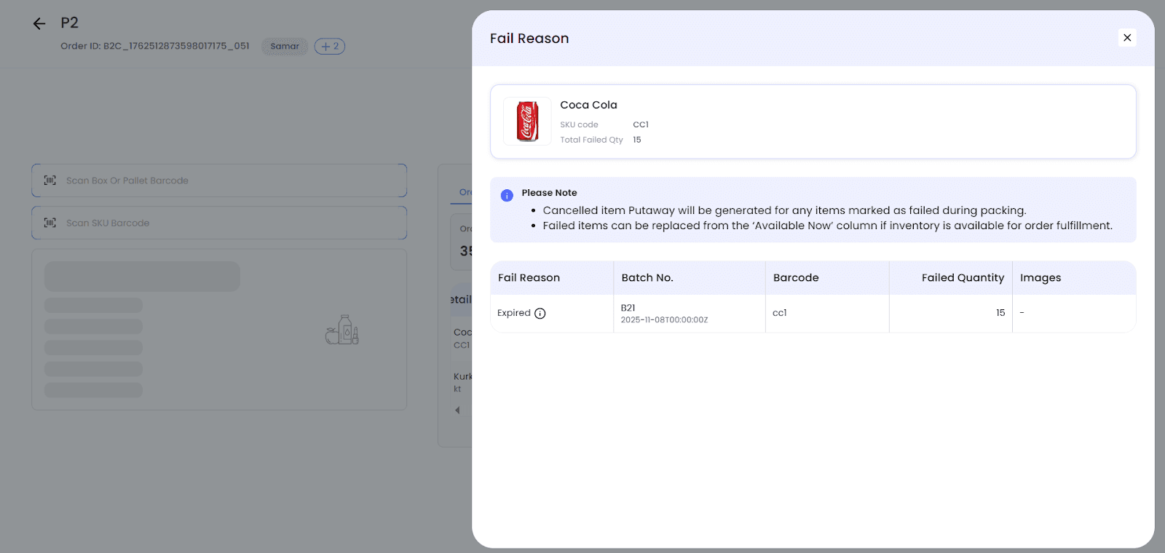1165x553 pixels.
Task: Click the blue Please Note info icon
Action: point(507,195)
